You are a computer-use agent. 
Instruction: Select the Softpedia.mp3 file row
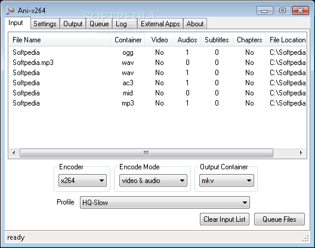coord(157,63)
